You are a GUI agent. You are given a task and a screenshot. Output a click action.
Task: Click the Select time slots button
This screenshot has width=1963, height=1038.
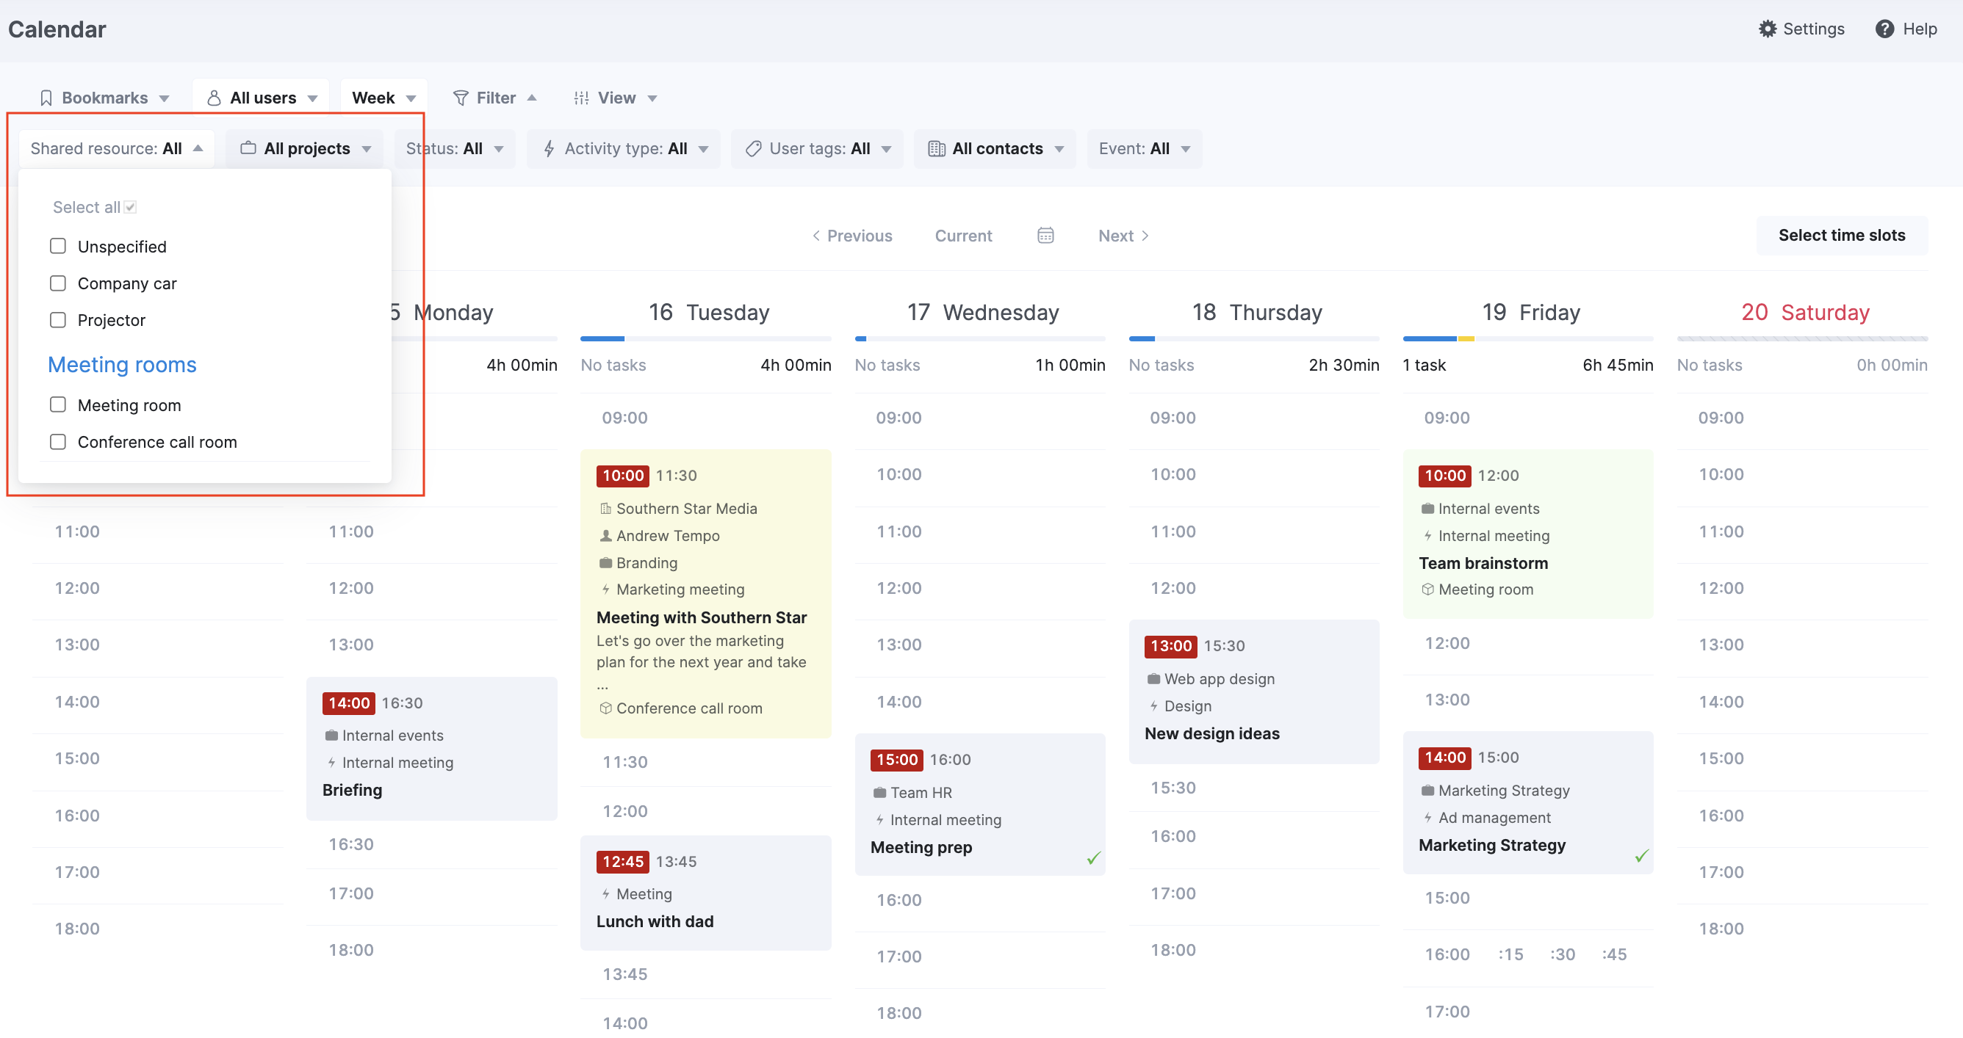pyautogui.click(x=1841, y=236)
